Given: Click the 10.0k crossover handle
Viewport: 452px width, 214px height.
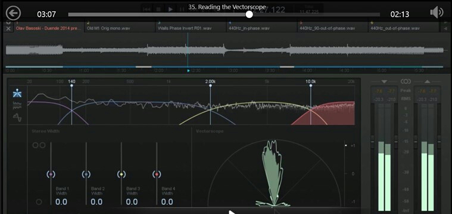Looking at the screenshot, I should tap(310, 86).
